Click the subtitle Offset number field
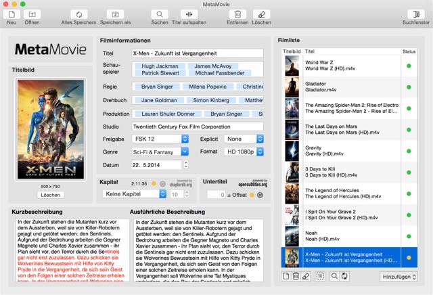The width and height of the screenshot is (433, 295). pyautogui.click(x=216, y=195)
